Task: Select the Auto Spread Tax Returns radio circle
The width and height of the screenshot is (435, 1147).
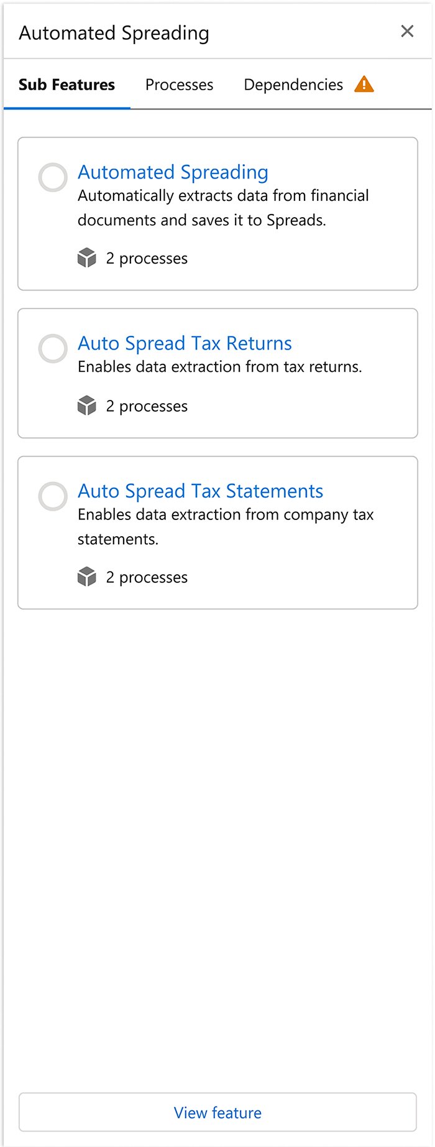Action: pos(53,348)
